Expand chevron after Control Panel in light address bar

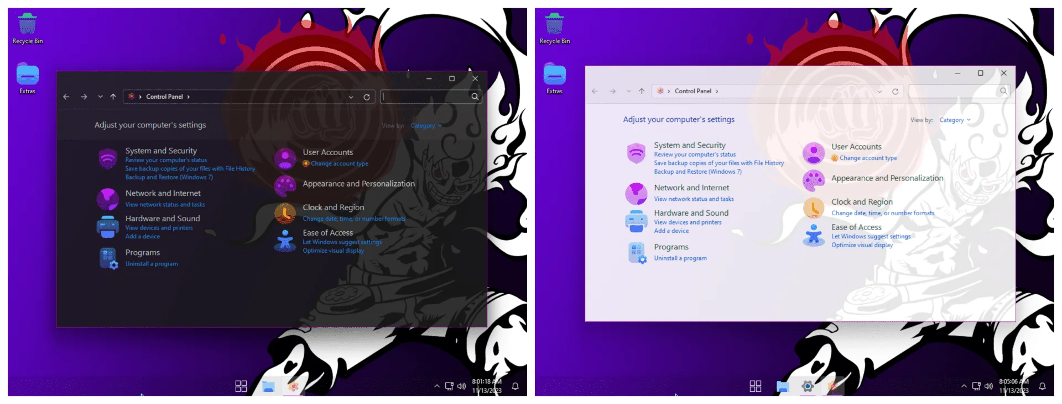[717, 91]
